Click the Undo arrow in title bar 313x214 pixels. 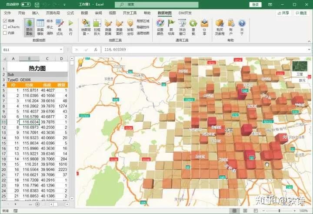[44, 4]
